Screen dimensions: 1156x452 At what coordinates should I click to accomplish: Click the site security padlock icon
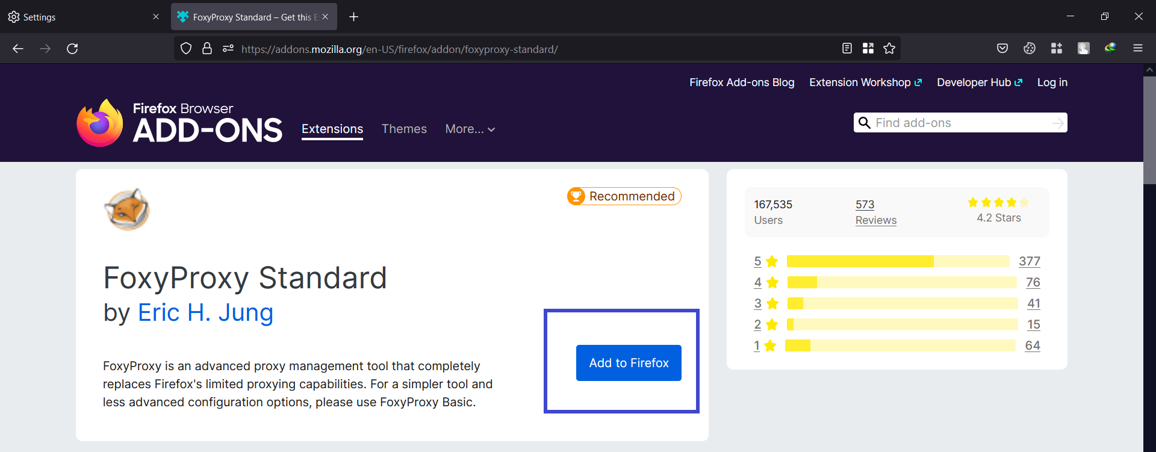pos(207,49)
